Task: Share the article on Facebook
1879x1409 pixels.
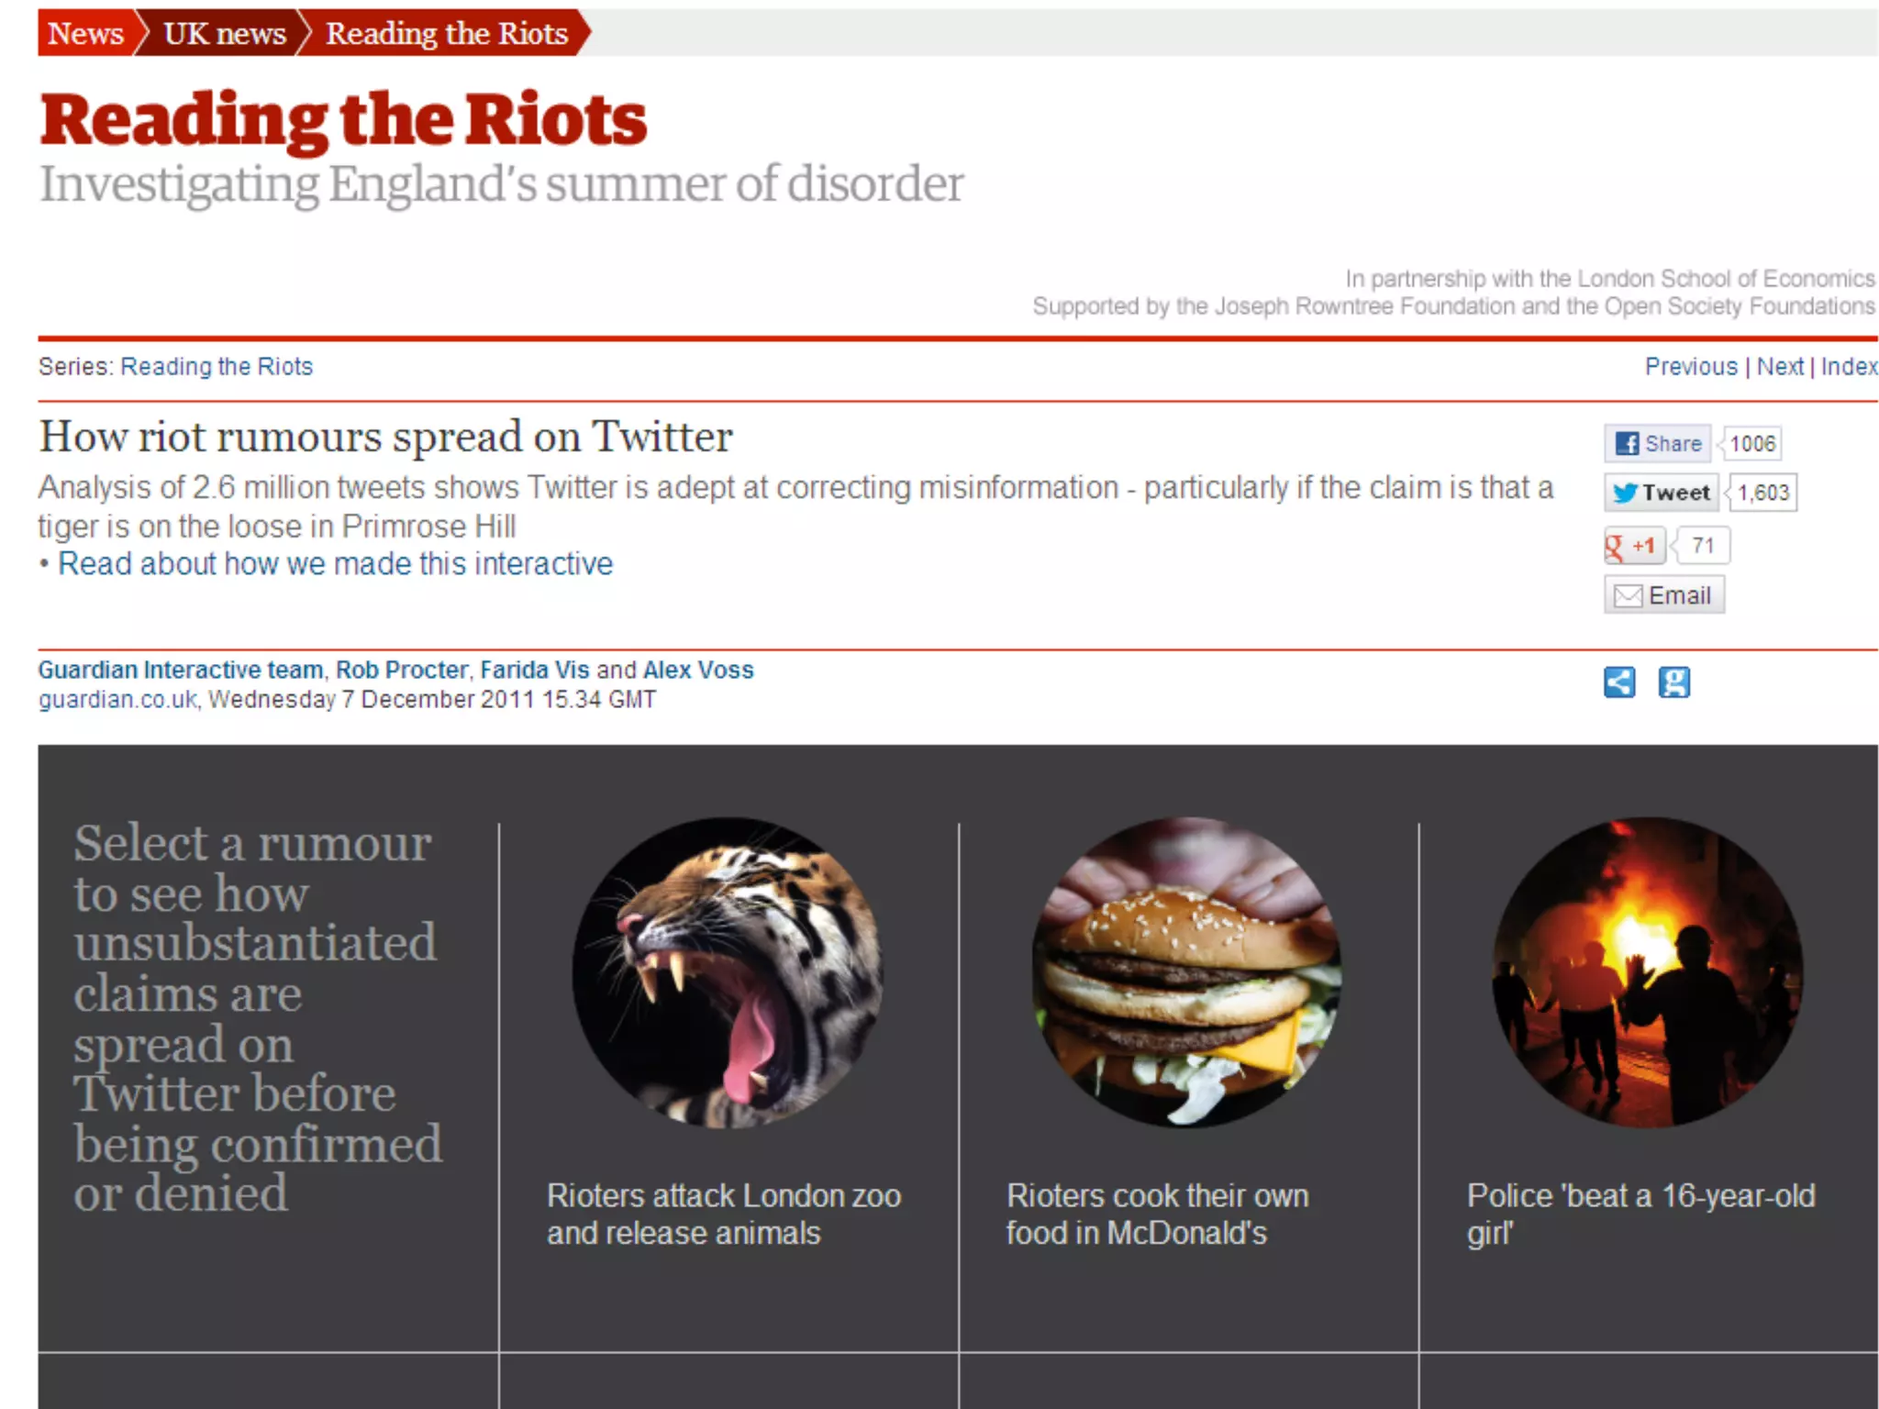Action: coord(1657,444)
